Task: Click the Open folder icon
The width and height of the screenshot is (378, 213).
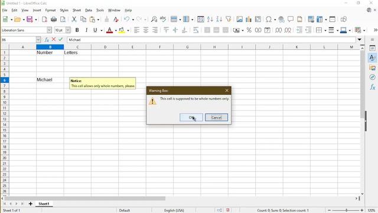Action: coord(17,20)
